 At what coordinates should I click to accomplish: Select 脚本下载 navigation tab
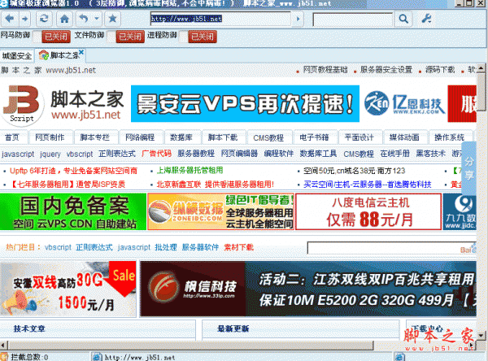223,137
